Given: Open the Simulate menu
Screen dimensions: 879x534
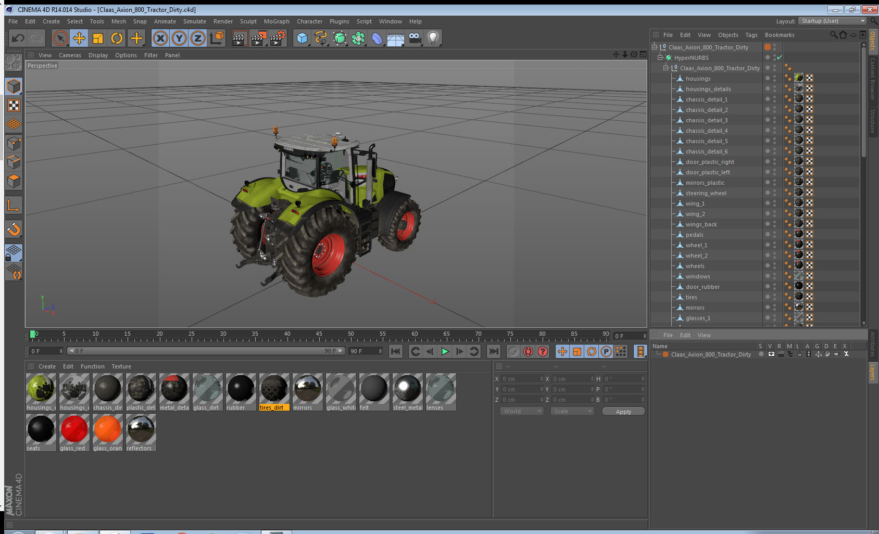Looking at the screenshot, I should (194, 21).
